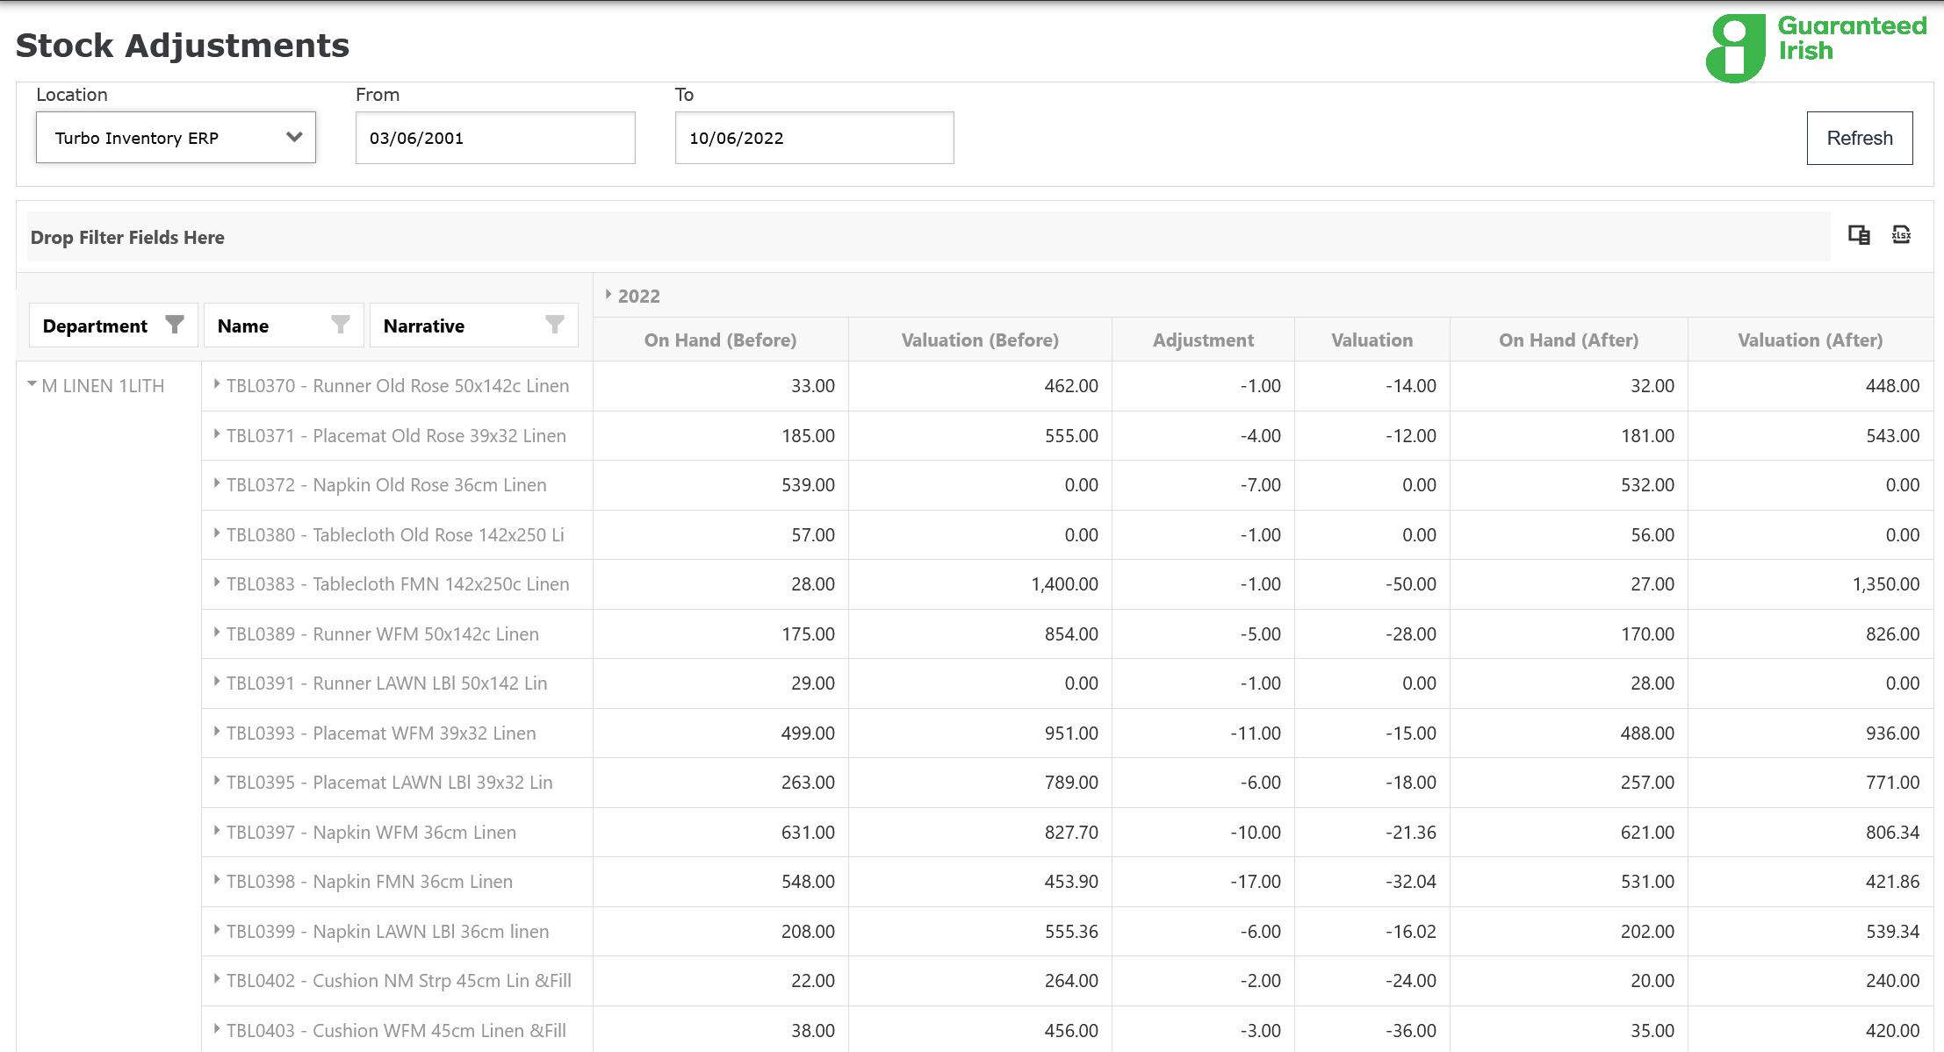Expand TBL0402 Cushion NM Strp row
Image resolution: width=1944 pixels, height=1052 pixels.
pyautogui.click(x=217, y=979)
